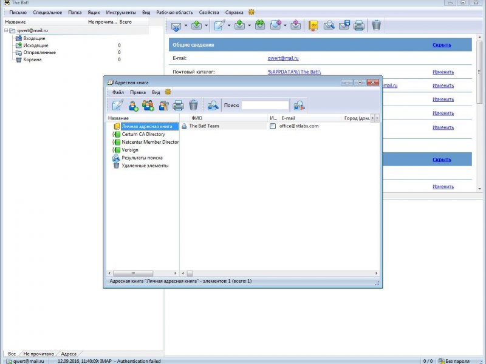Image resolution: width=486 pixels, height=364 pixels.
Task: Open the dropdown arrow next to forward
Action: [285, 25]
